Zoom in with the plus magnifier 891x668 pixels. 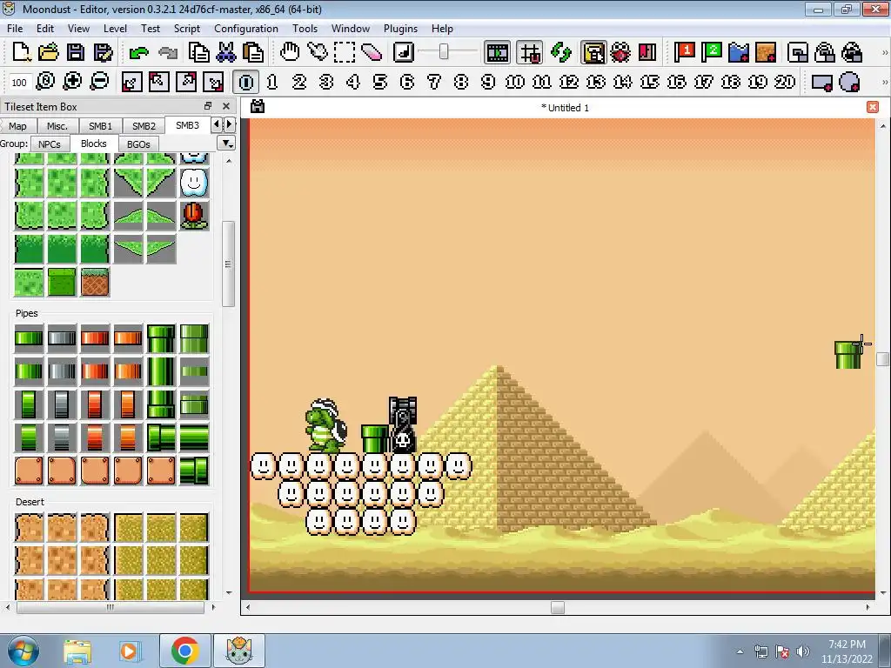[x=72, y=82]
